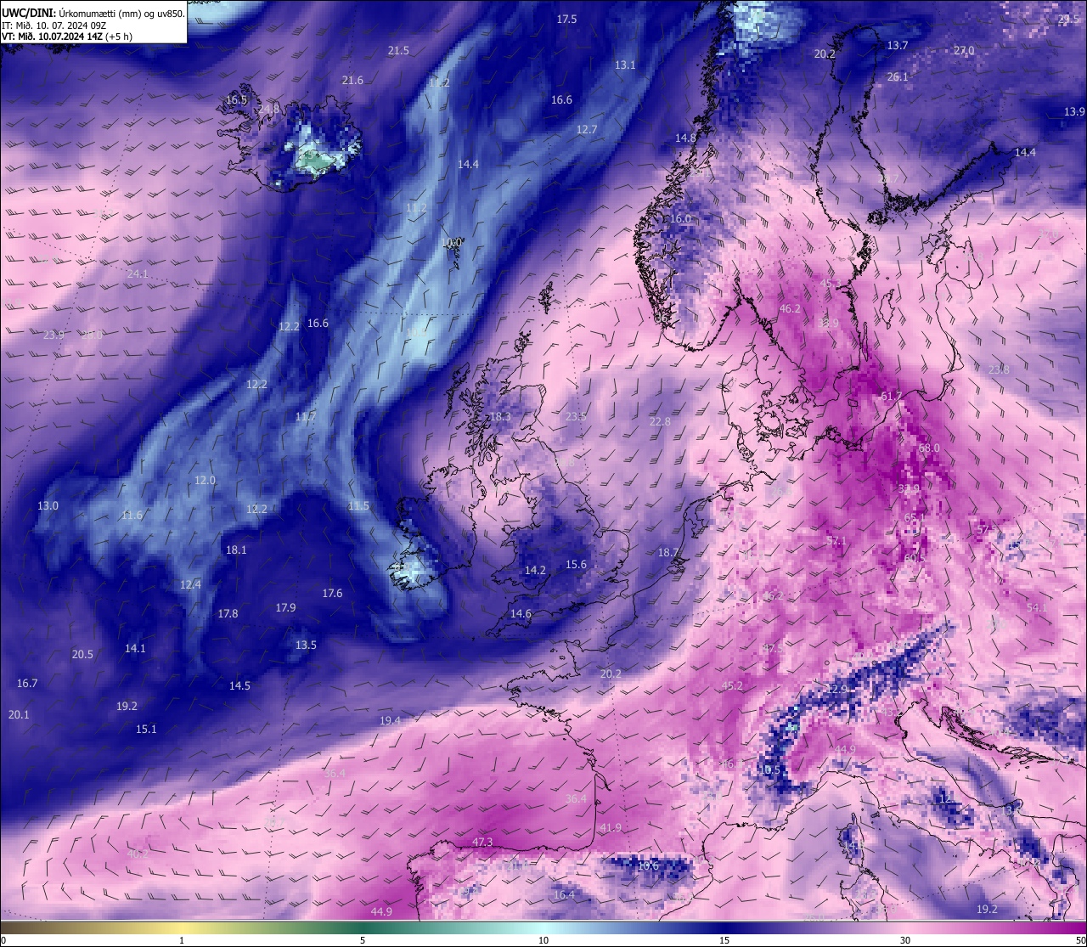Click the 13.0 value at the left edge

point(48,505)
